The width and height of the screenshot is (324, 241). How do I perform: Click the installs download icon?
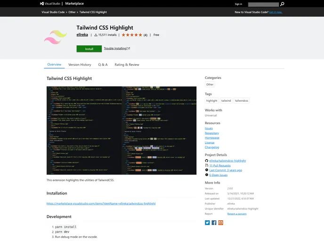click(x=96, y=35)
